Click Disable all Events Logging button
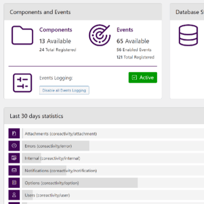 pos(64,90)
